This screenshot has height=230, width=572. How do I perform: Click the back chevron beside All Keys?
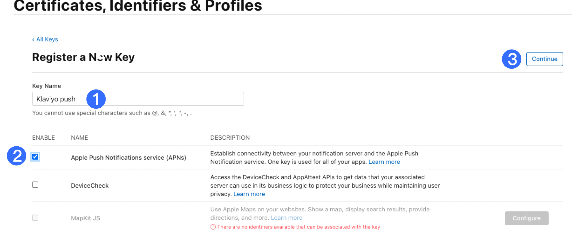click(34, 39)
